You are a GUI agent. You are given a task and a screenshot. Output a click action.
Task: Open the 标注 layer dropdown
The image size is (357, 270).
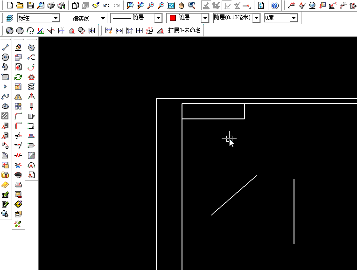pos(56,18)
